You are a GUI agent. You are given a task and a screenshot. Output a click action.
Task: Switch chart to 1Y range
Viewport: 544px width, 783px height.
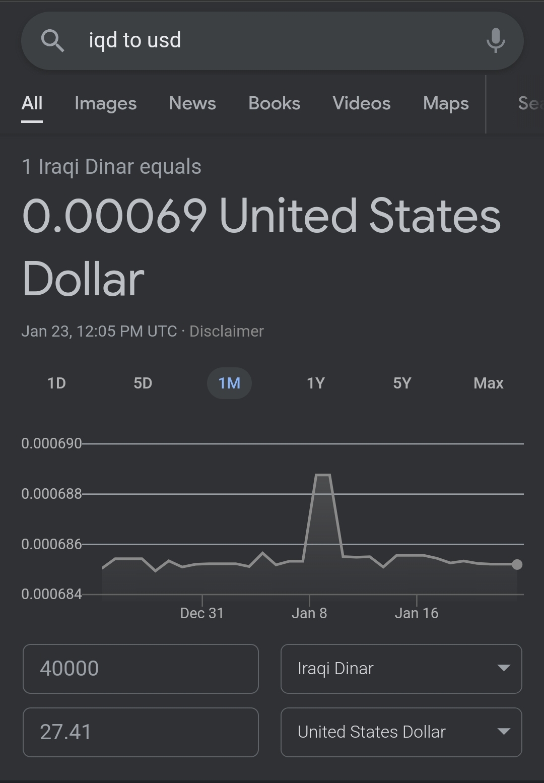[x=316, y=383]
